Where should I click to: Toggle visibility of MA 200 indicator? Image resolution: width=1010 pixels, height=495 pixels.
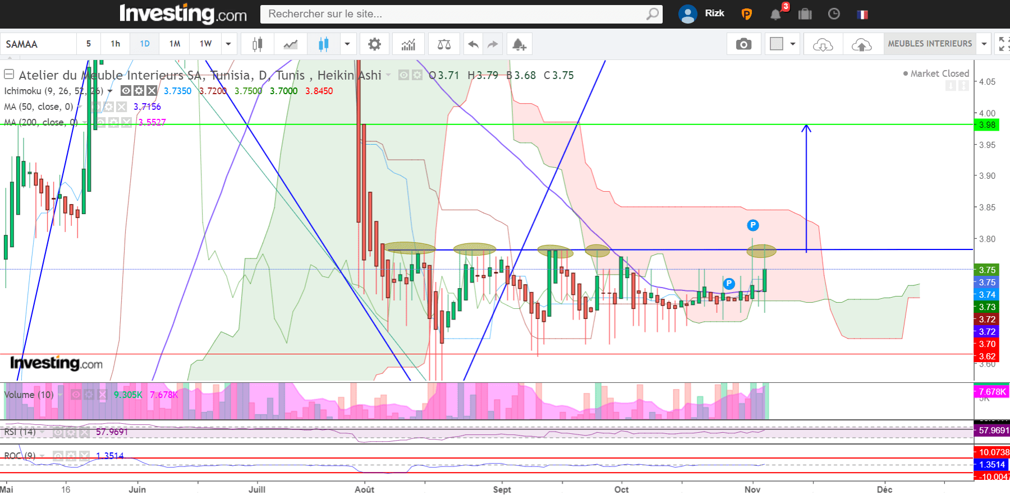(x=101, y=122)
